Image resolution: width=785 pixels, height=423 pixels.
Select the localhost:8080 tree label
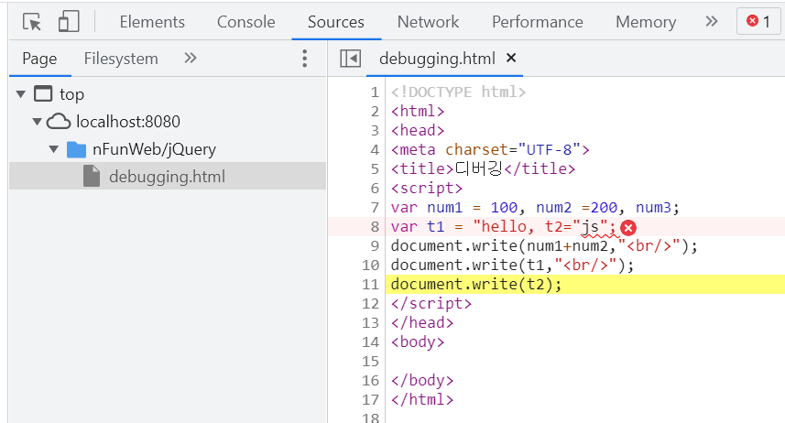click(128, 122)
